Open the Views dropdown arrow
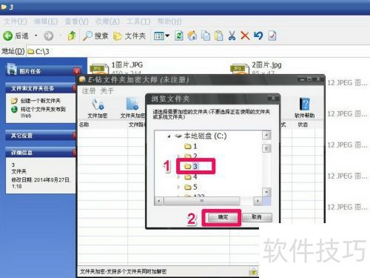370x278 pixels. coord(167,36)
